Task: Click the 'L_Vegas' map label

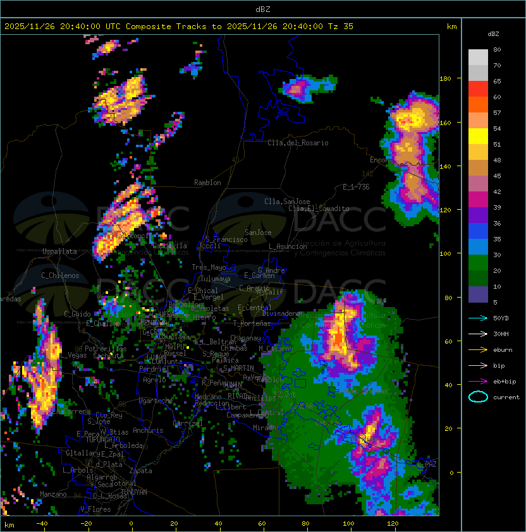Action: (x=73, y=355)
